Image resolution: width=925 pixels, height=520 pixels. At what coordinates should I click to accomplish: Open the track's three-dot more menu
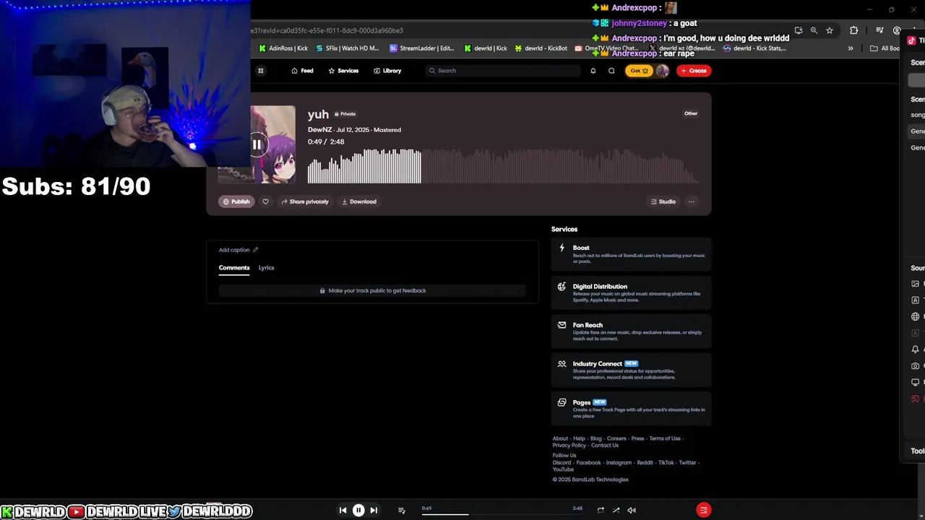click(x=692, y=201)
